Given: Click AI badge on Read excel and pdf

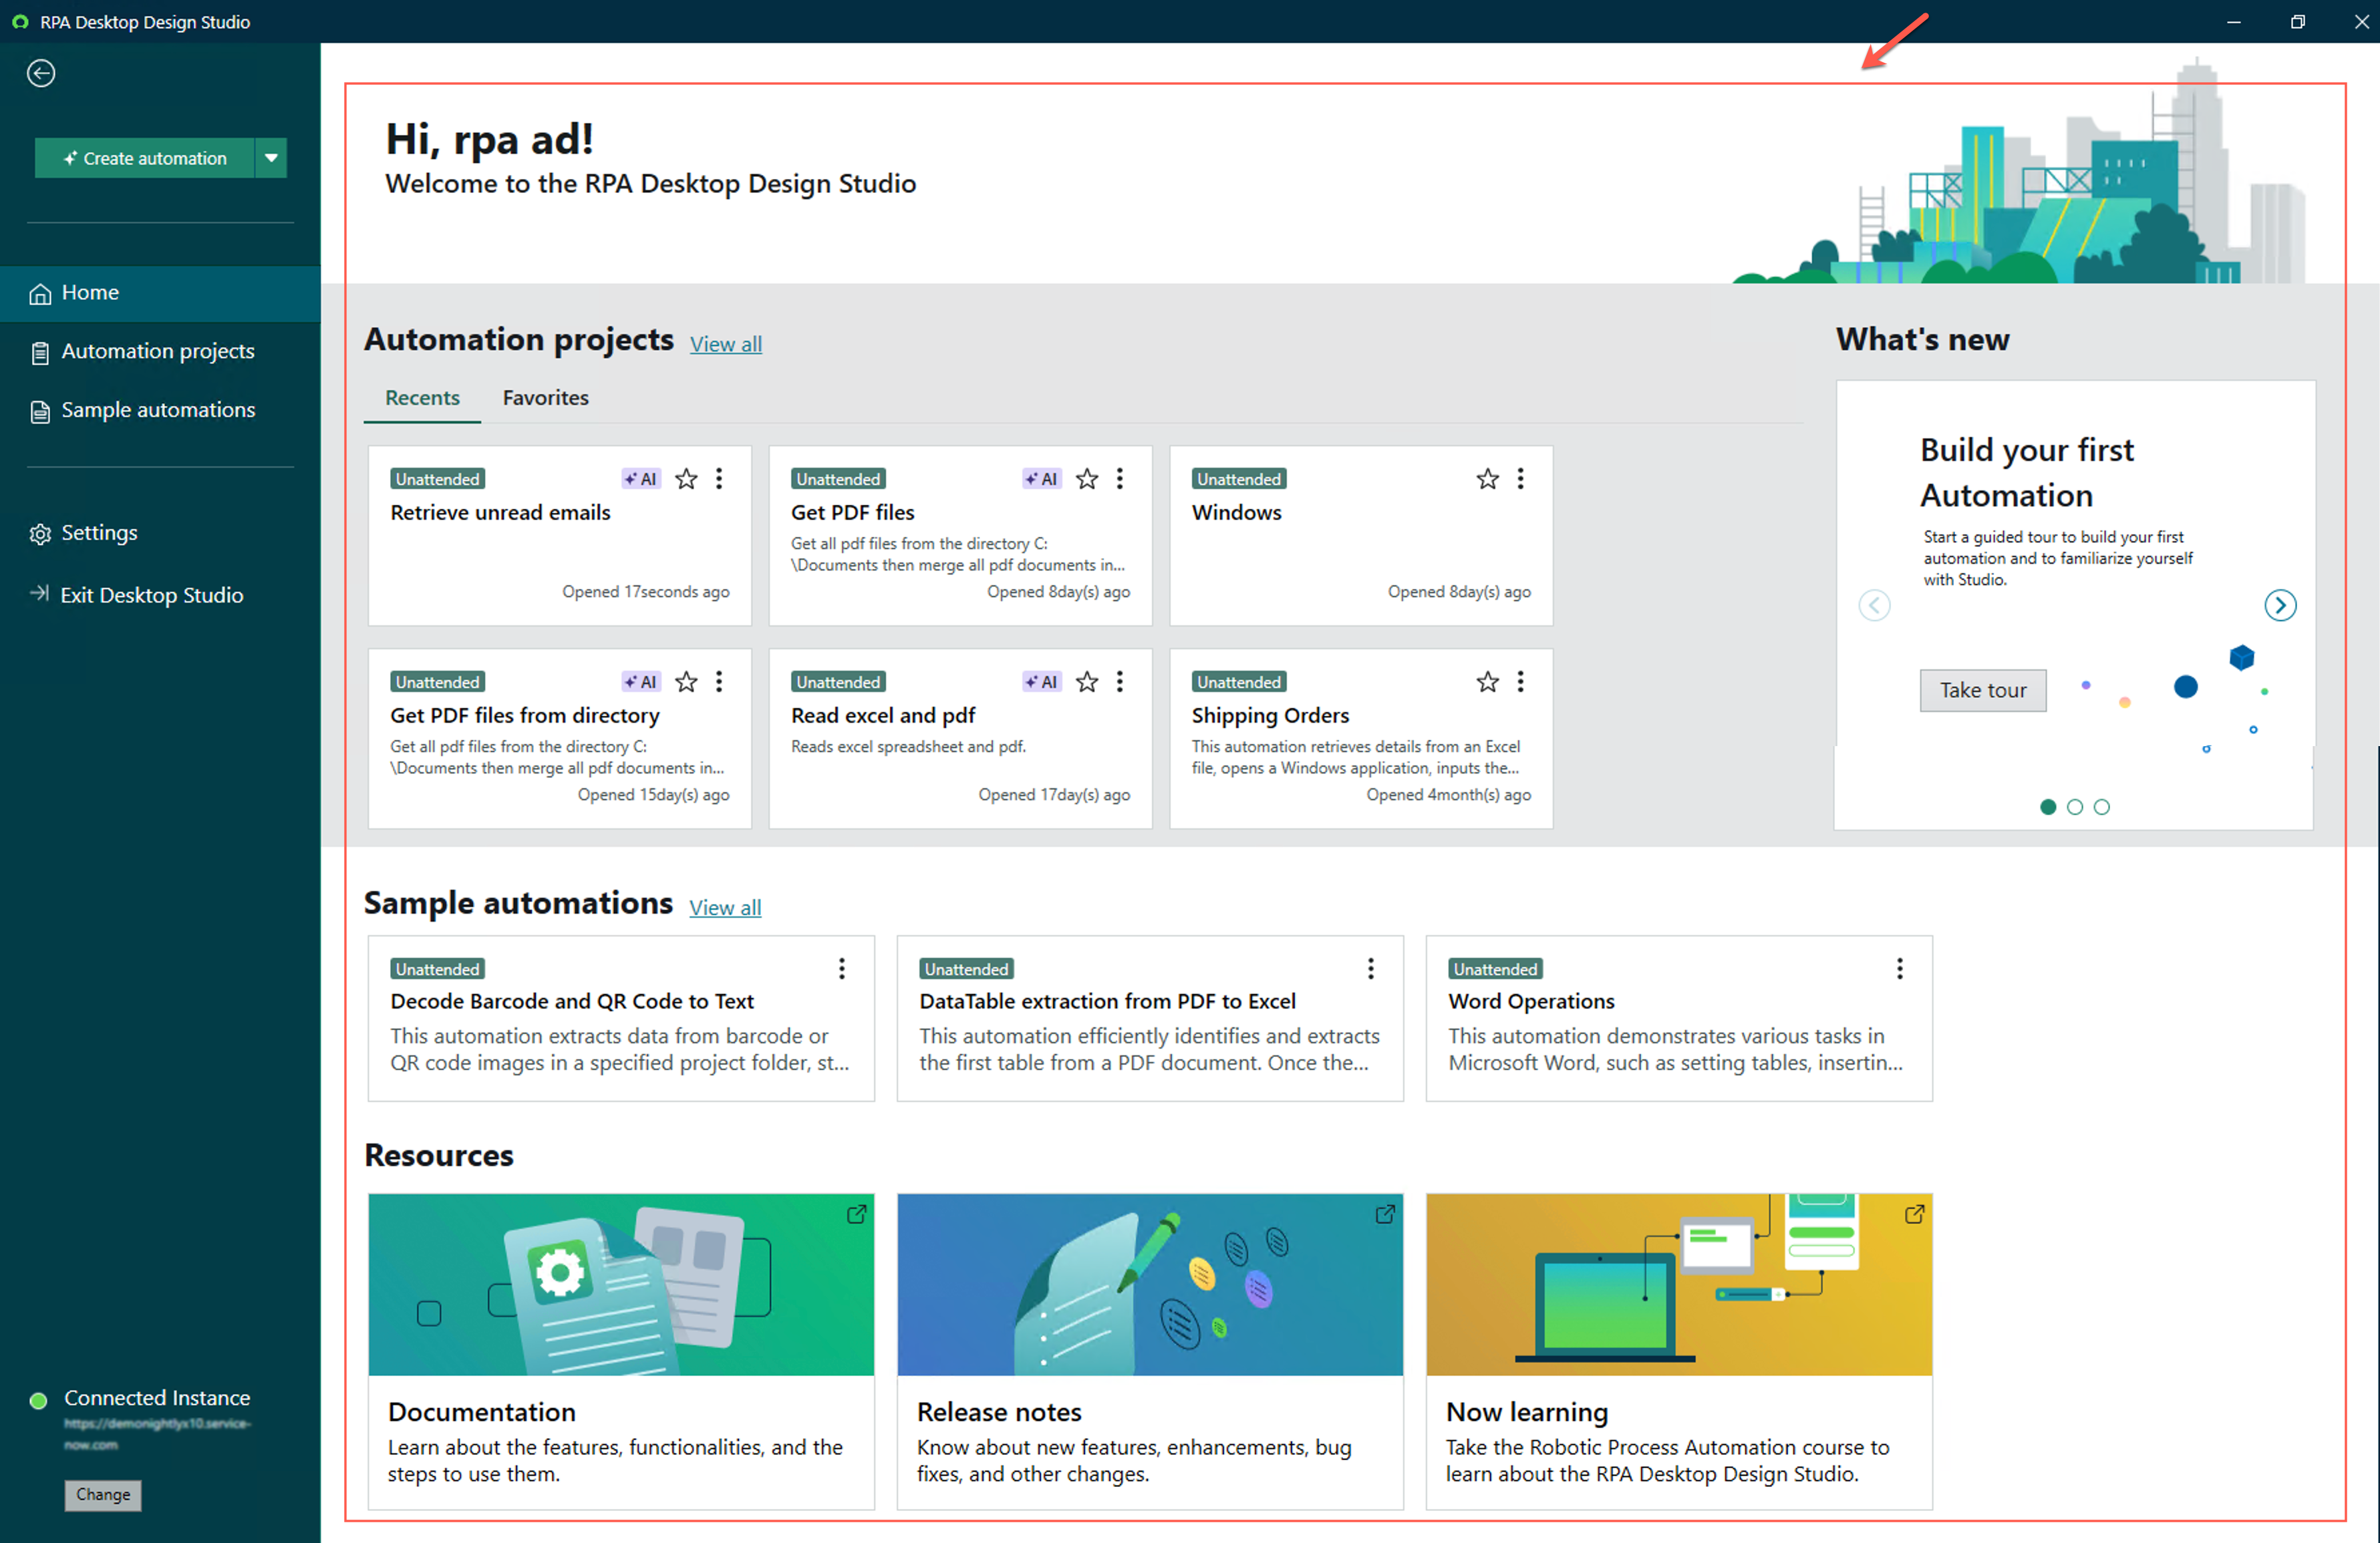Looking at the screenshot, I should 1041,682.
